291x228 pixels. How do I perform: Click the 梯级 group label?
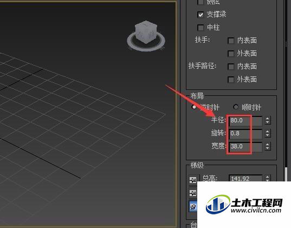[x=197, y=165]
